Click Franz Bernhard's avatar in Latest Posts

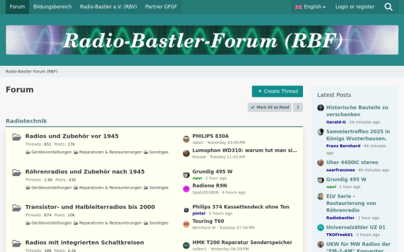point(321,132)
